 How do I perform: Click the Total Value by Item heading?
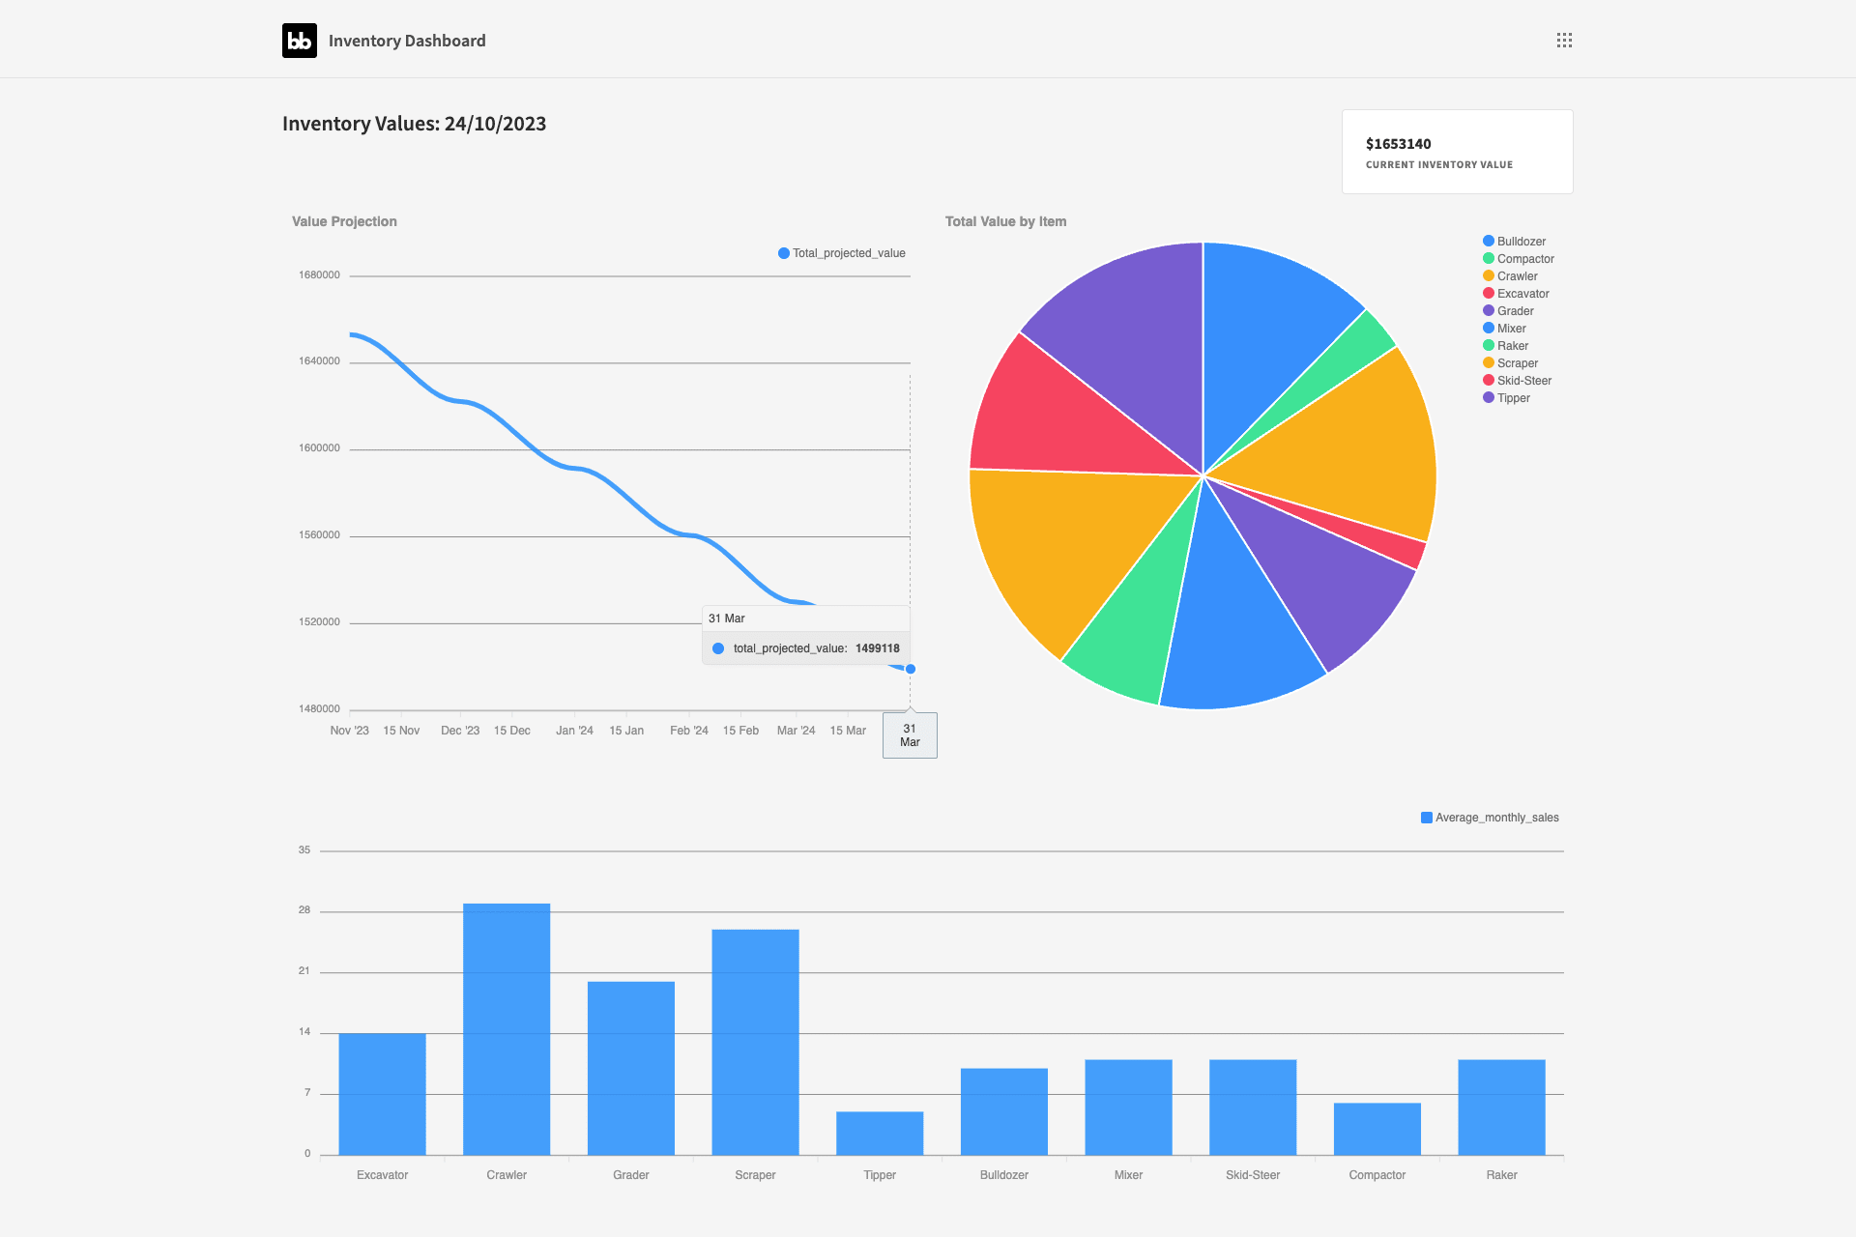pyautogui.click(x=1005, y=221)
